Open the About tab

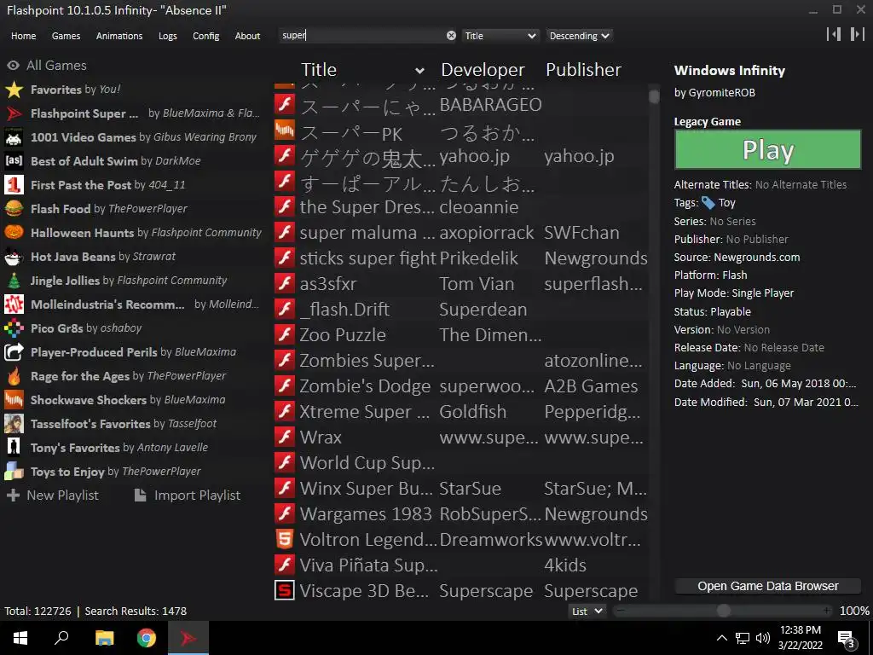click(247, 36)
